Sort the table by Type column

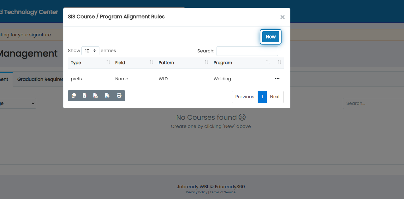click(x=90, y=63)
